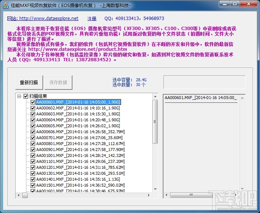Open the 注册 registration link

(92, 19)
